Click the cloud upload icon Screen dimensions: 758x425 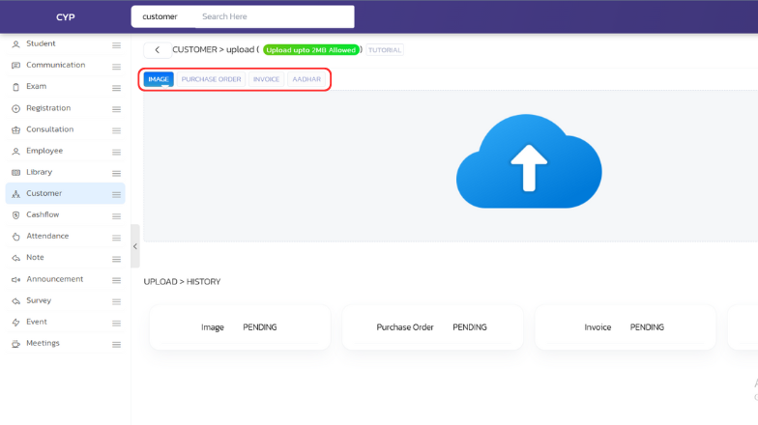point(529,162)
